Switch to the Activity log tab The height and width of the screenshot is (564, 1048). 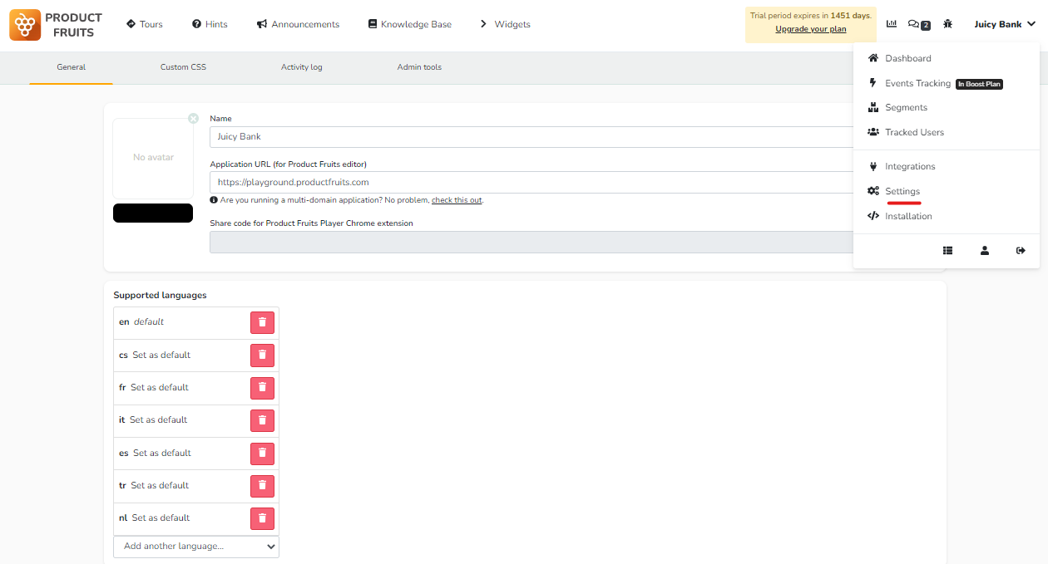tap(301, 67)
